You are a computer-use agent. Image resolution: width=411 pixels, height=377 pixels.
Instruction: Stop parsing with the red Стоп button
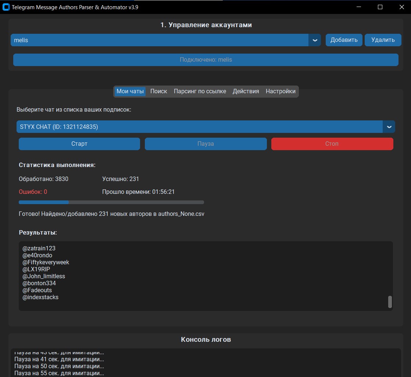[x=332, y=144]
